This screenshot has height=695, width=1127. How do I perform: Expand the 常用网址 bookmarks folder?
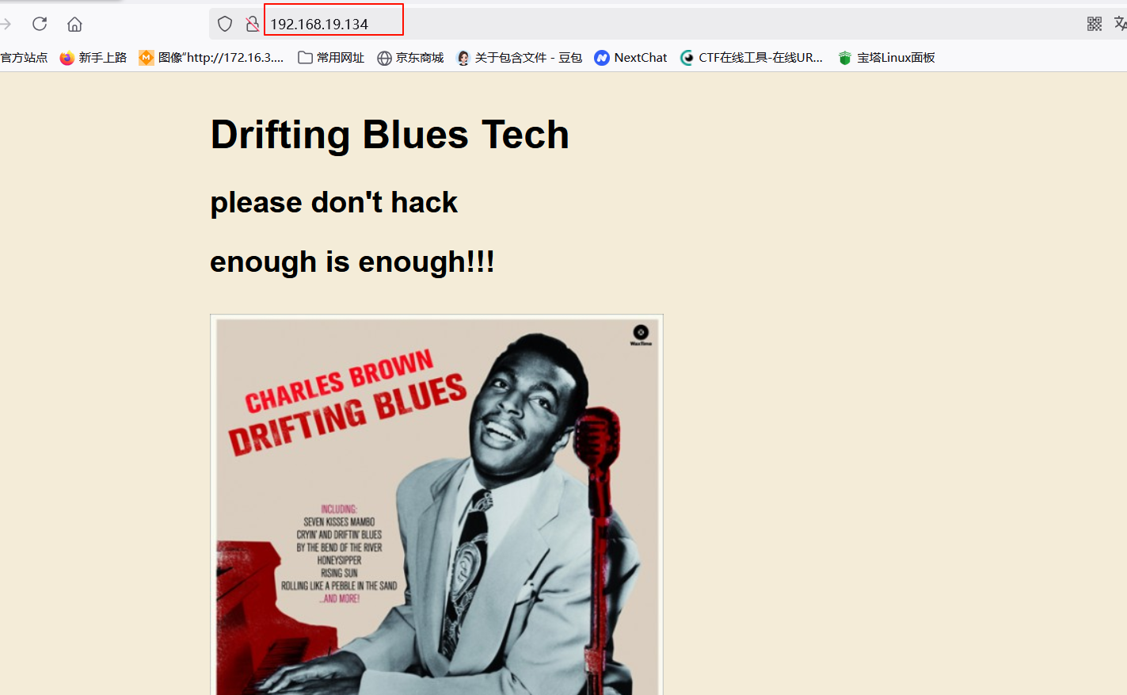pos(331,58)
